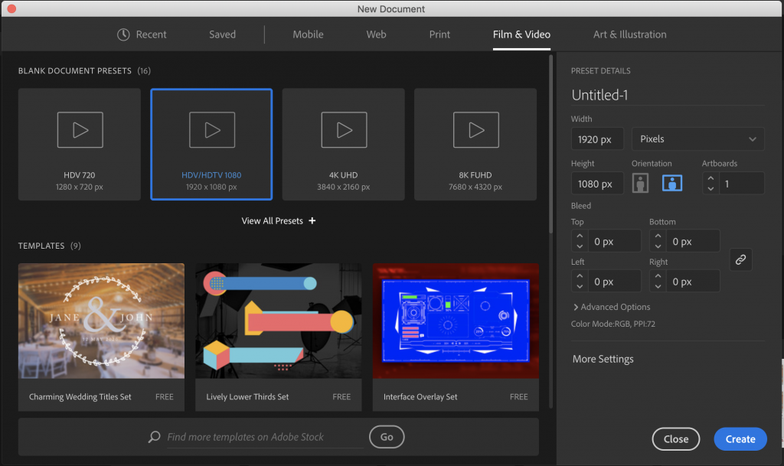Increase the Artboards count stepper

[x=710, y=179]
